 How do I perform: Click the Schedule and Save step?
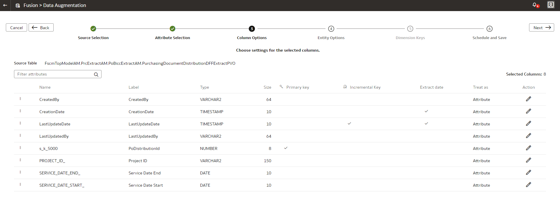coord(489,29)
